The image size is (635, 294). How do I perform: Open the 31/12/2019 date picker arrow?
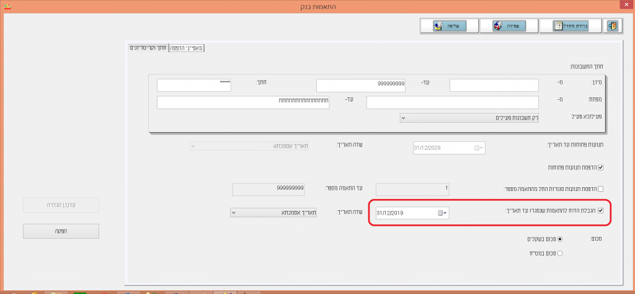(445, 213)
